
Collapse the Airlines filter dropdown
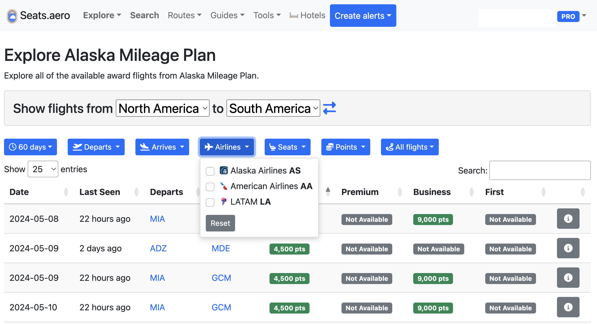[227, 147]
